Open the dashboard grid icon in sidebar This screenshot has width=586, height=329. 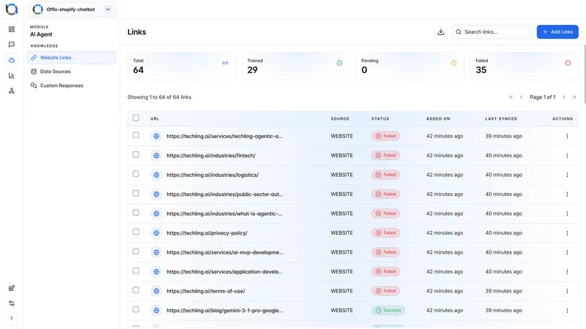[x=12, y=29]
